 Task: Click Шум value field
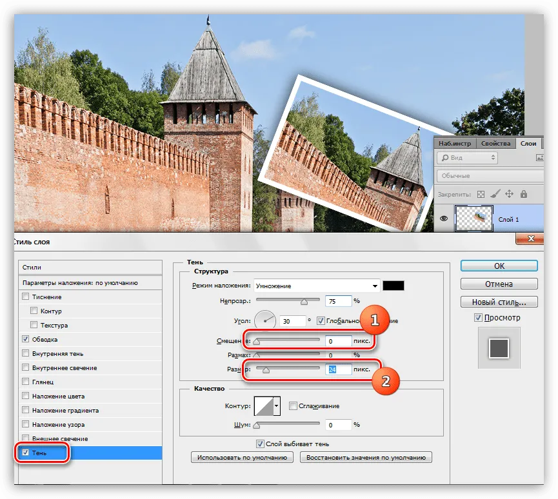tap(338, 425)
